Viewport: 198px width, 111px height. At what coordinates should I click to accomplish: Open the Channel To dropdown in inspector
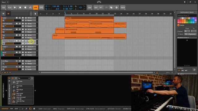tap(194, 31)
